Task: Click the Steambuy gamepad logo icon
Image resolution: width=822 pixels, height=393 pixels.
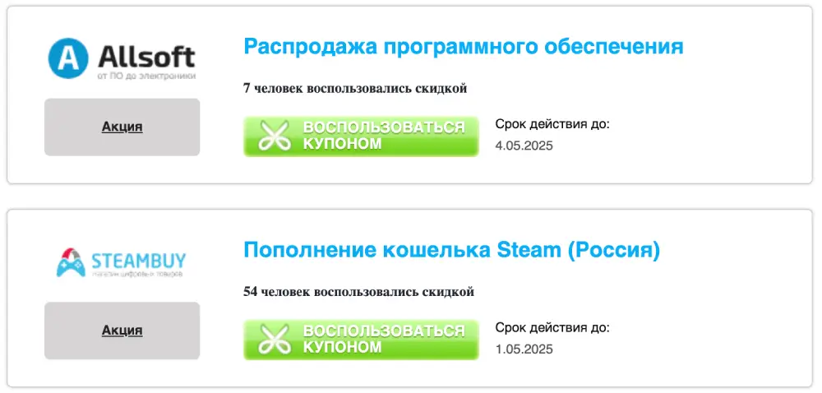Action: click(x=72, y=261)
